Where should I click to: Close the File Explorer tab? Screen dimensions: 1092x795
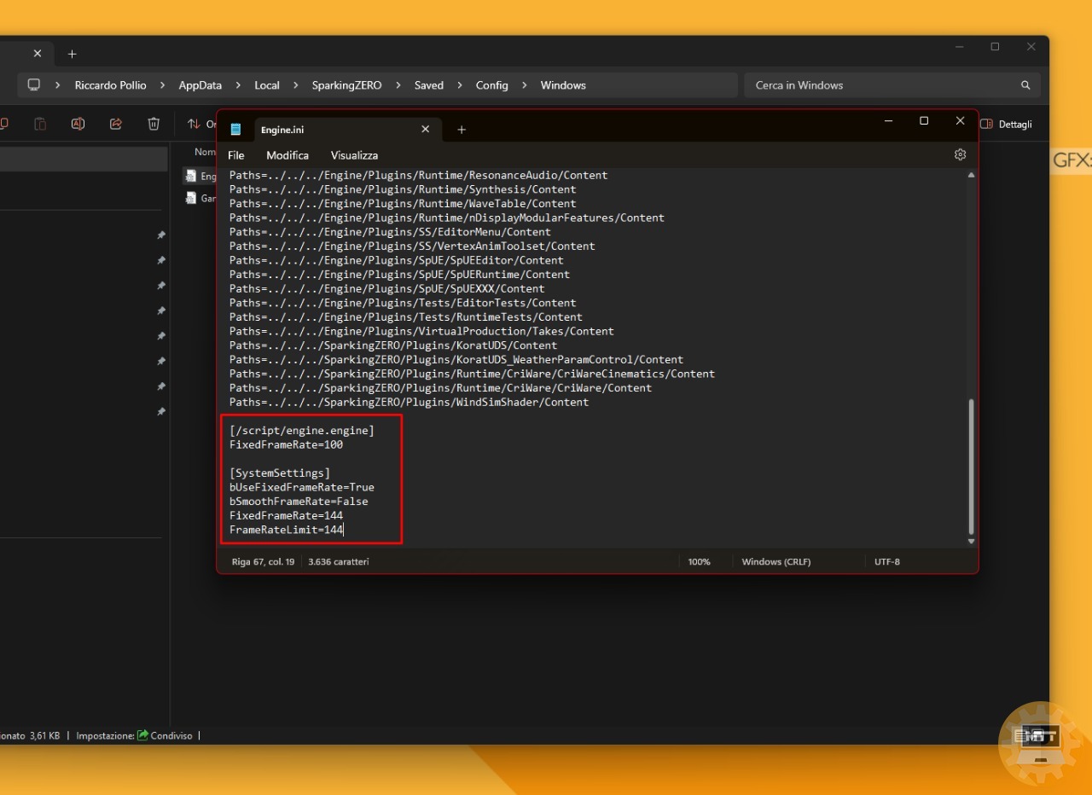[x=38, y=54]
